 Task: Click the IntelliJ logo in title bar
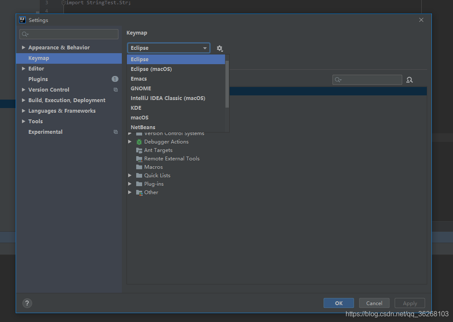(x=22, y=20)
